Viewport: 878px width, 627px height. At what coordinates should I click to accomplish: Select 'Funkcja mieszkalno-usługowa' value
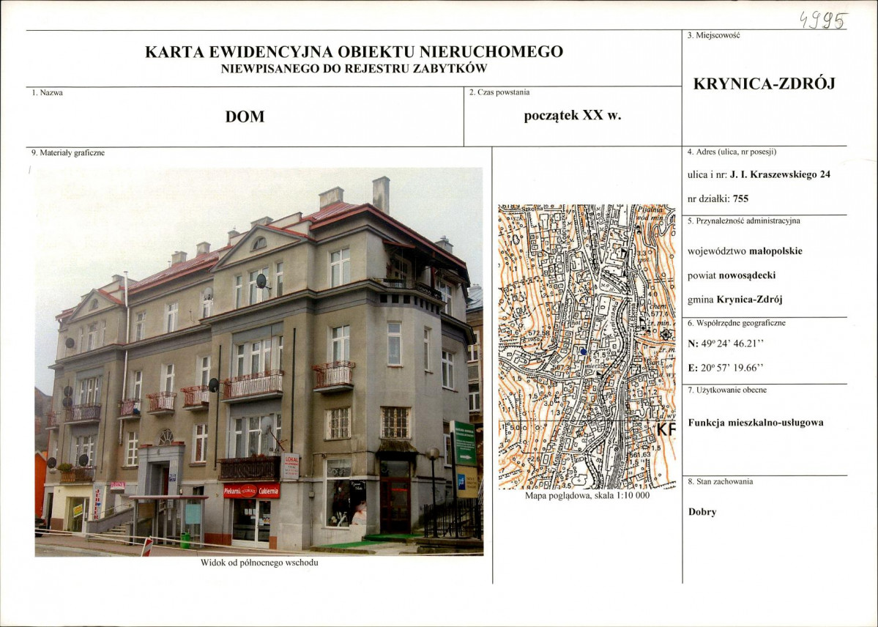[x=756, y=423]
